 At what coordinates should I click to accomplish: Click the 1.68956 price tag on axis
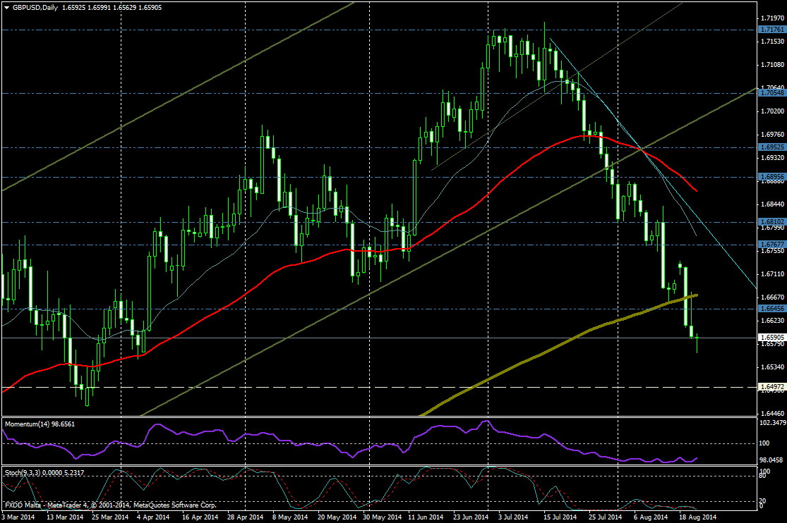pos(771,177)
